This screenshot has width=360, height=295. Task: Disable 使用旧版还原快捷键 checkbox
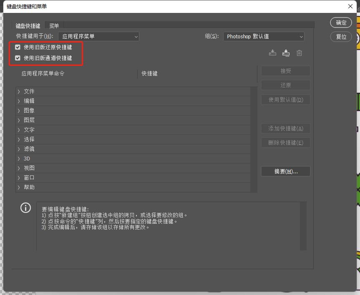pos(17,47)
